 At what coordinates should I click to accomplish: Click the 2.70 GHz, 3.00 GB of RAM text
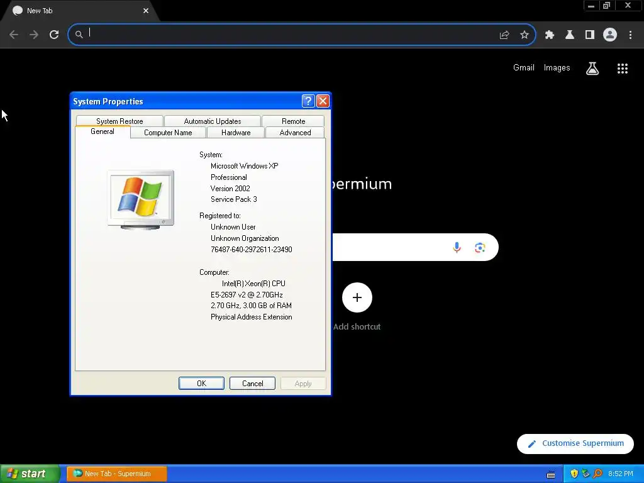coord(251,306)
